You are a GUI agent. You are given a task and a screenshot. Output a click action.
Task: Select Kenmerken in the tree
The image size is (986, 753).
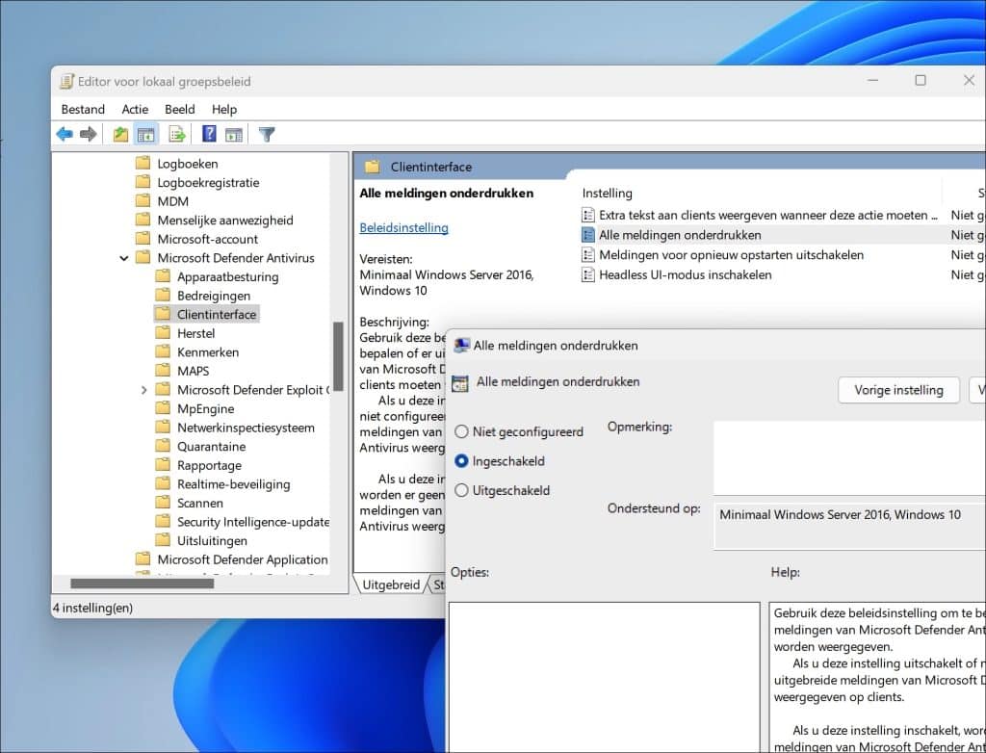[208, 351]
